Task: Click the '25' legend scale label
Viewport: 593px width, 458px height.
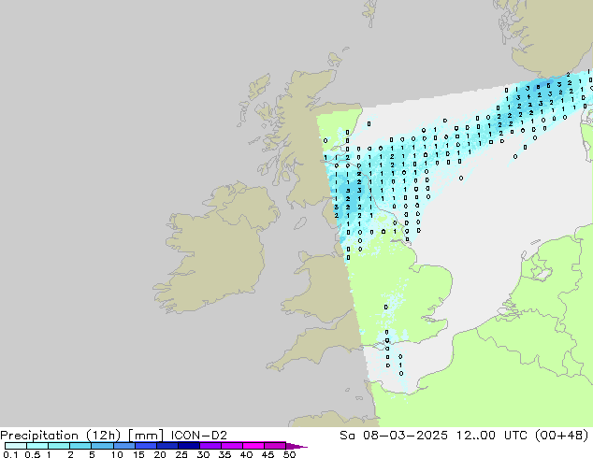Action: click(181, 454)
